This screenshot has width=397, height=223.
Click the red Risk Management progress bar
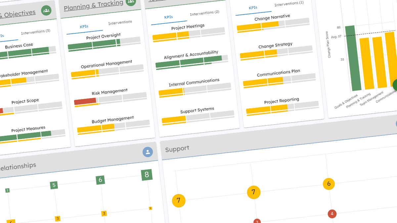click(110, 100)
